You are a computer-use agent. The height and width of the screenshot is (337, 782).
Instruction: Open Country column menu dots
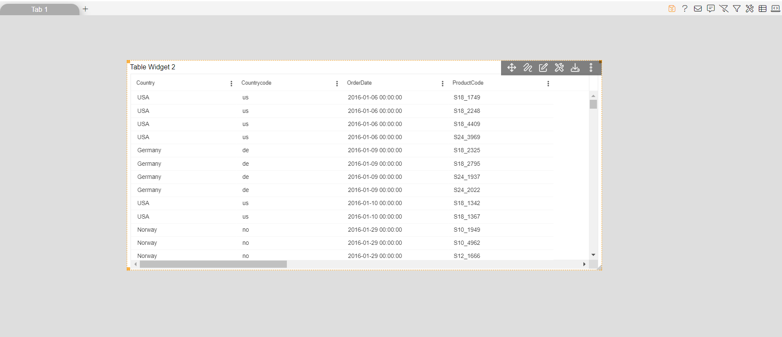click(x=231, y=84)
